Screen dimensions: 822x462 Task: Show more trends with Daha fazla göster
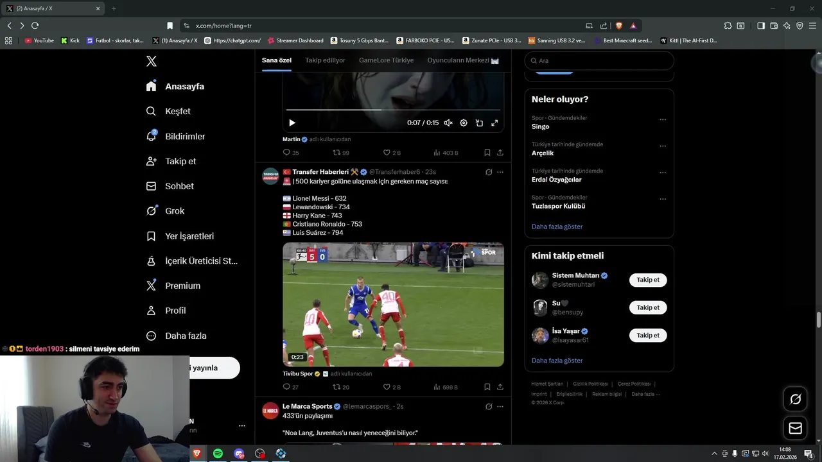[x=557, y=227]
